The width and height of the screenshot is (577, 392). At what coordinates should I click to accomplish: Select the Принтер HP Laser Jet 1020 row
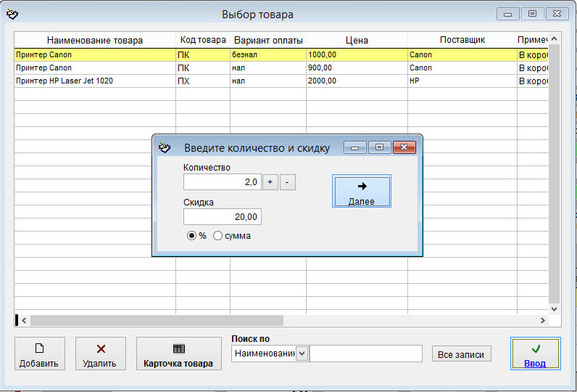94,81
